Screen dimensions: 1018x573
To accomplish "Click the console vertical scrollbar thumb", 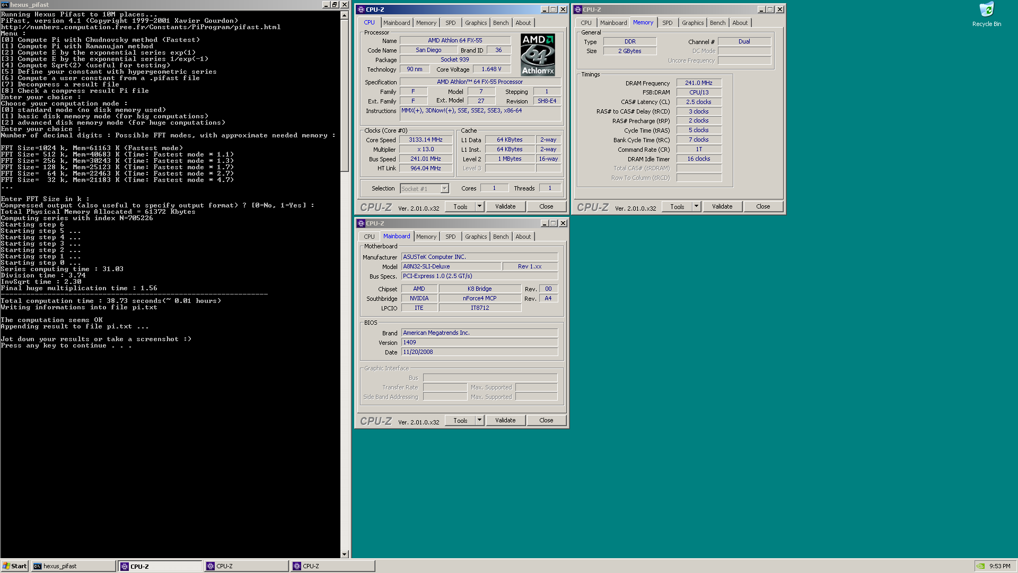I will pos(345,95).
